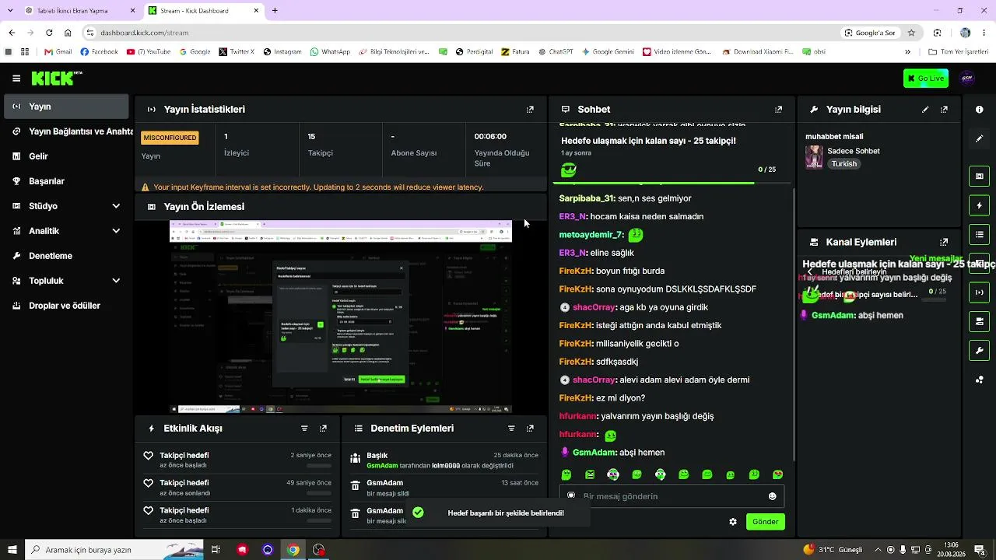Screen dimensions: 996x560
Task: Open Tüm Yer İşaretleri bookmarks folder
Action: pyautogui.click(x=958, y=52)
